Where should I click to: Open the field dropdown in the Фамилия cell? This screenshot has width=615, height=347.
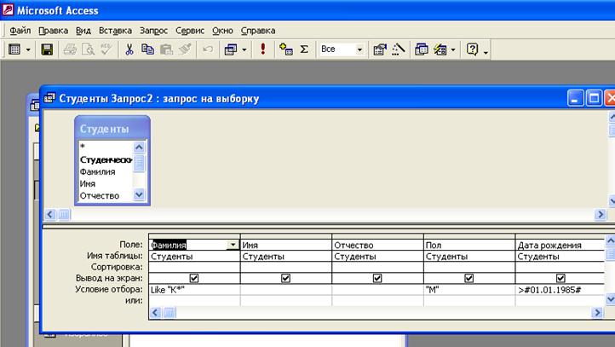[233, 245]
